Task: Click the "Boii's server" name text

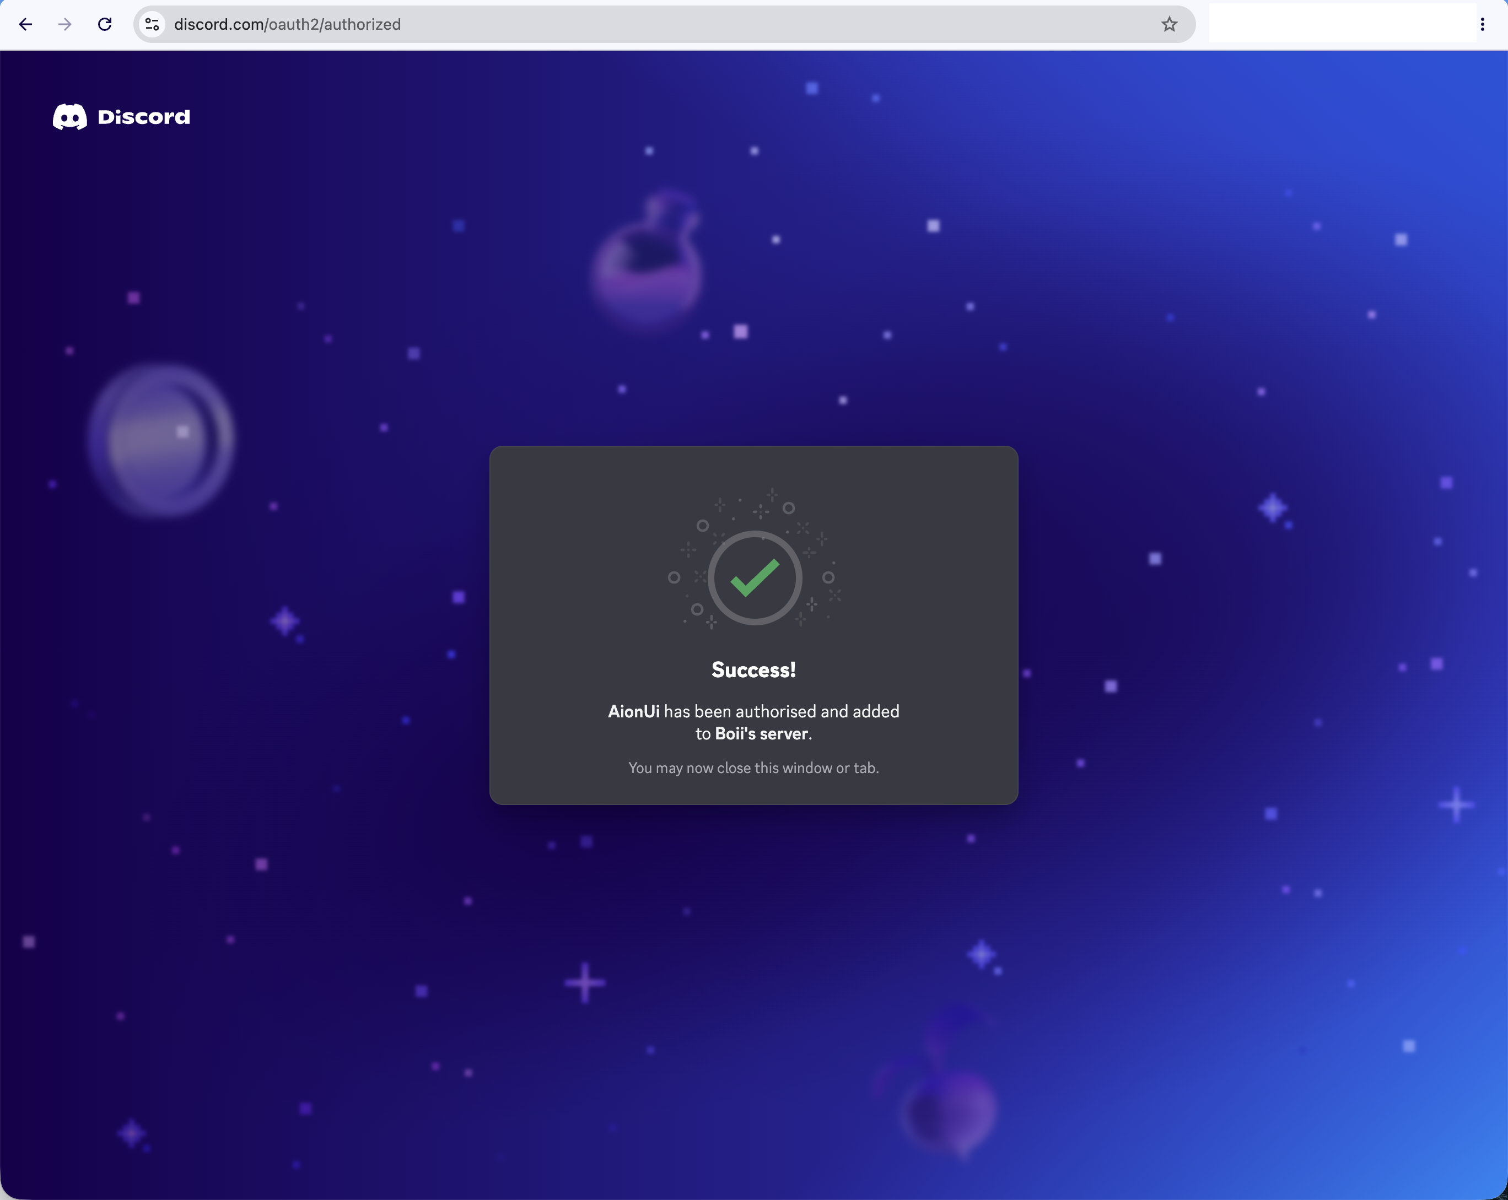Action: (761, 734)
